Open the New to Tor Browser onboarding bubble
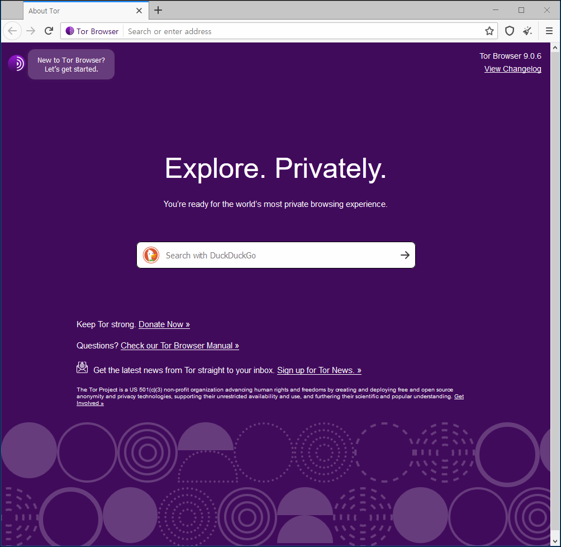This screenshot has width=561, height=547. tap(71, 64)
